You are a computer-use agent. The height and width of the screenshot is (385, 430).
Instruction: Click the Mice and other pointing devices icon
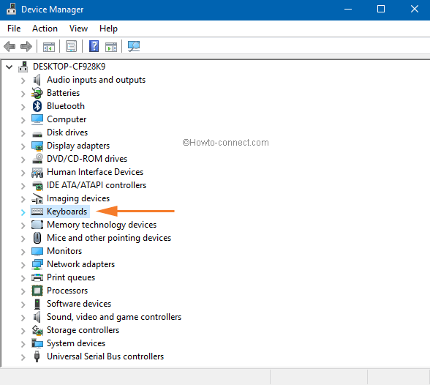pos(37,238)
